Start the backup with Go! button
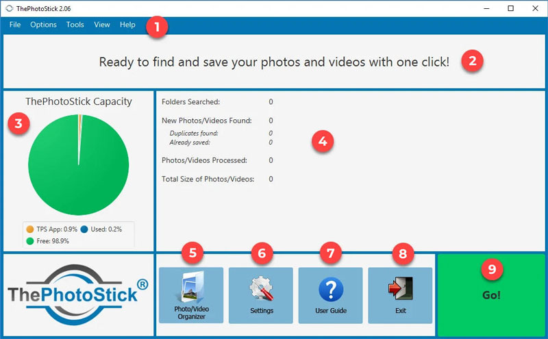This screenshot has width=548, height=339. [x=491, y=295]
